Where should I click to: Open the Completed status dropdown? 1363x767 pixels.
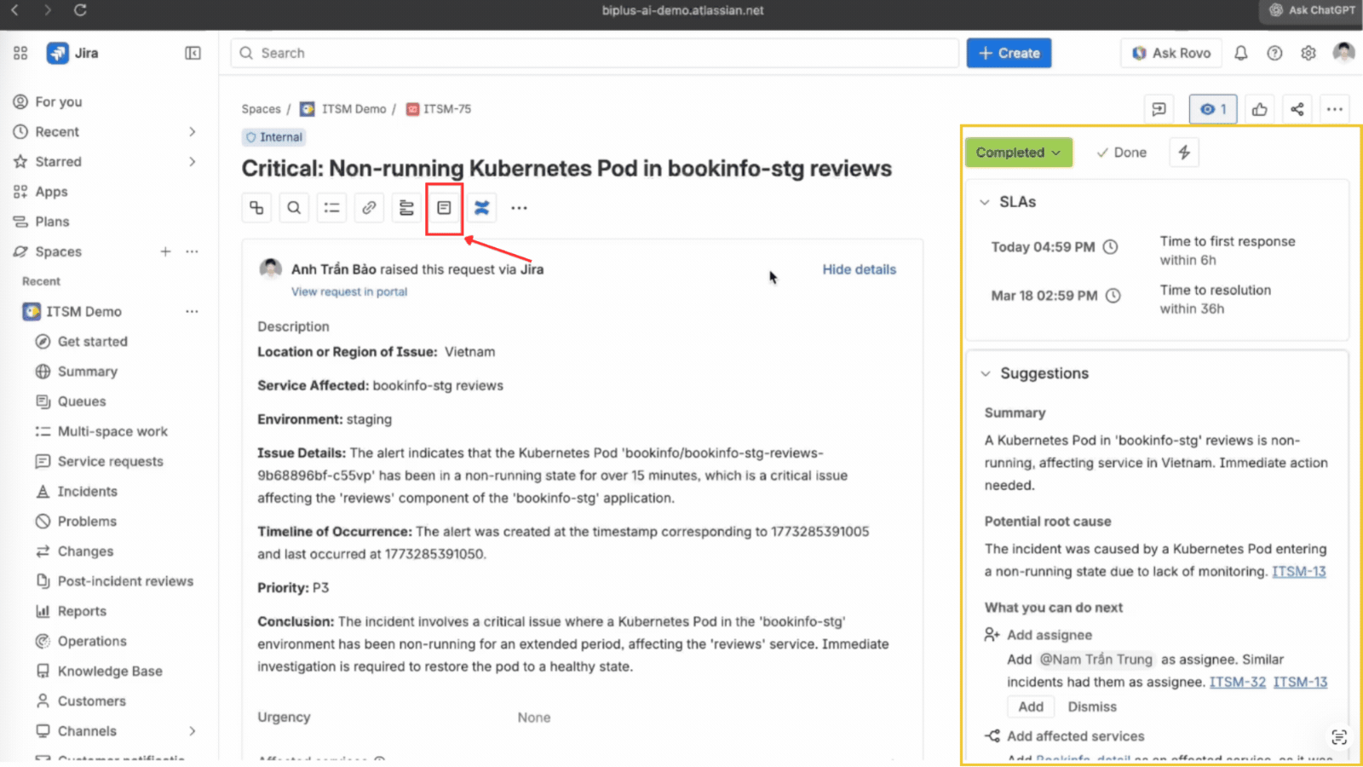coord(1018,153)
